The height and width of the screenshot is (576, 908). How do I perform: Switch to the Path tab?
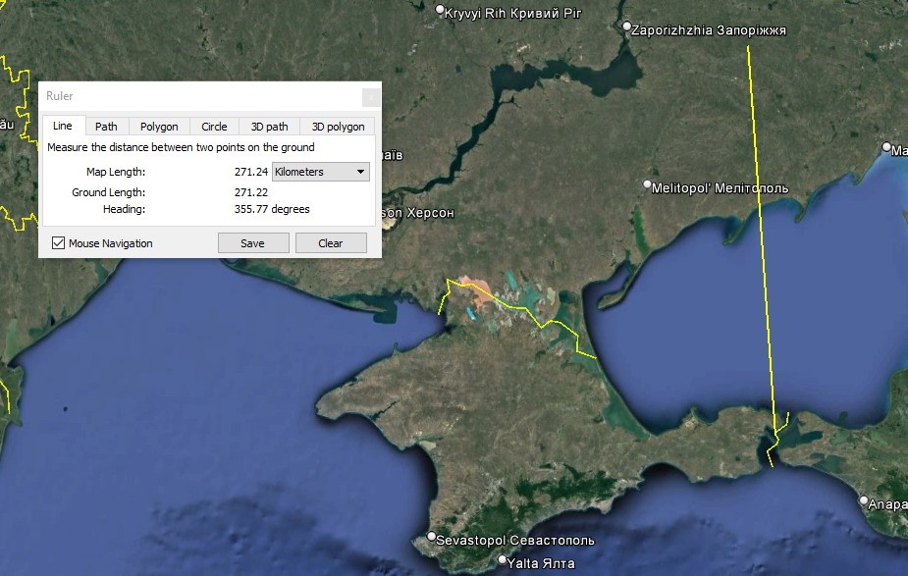coord(107,127)
